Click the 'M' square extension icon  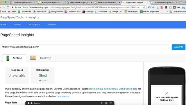click(x=174, y=7)
